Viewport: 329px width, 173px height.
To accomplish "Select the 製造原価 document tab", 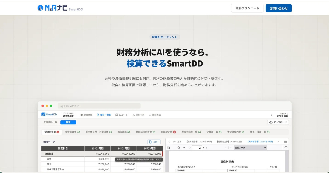I will tap(124, 132).
